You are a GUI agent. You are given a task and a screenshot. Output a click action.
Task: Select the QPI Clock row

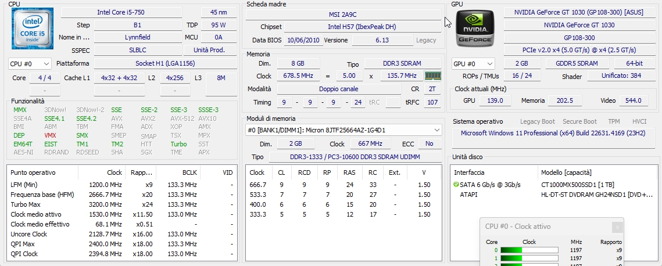[x=121, y=254]
